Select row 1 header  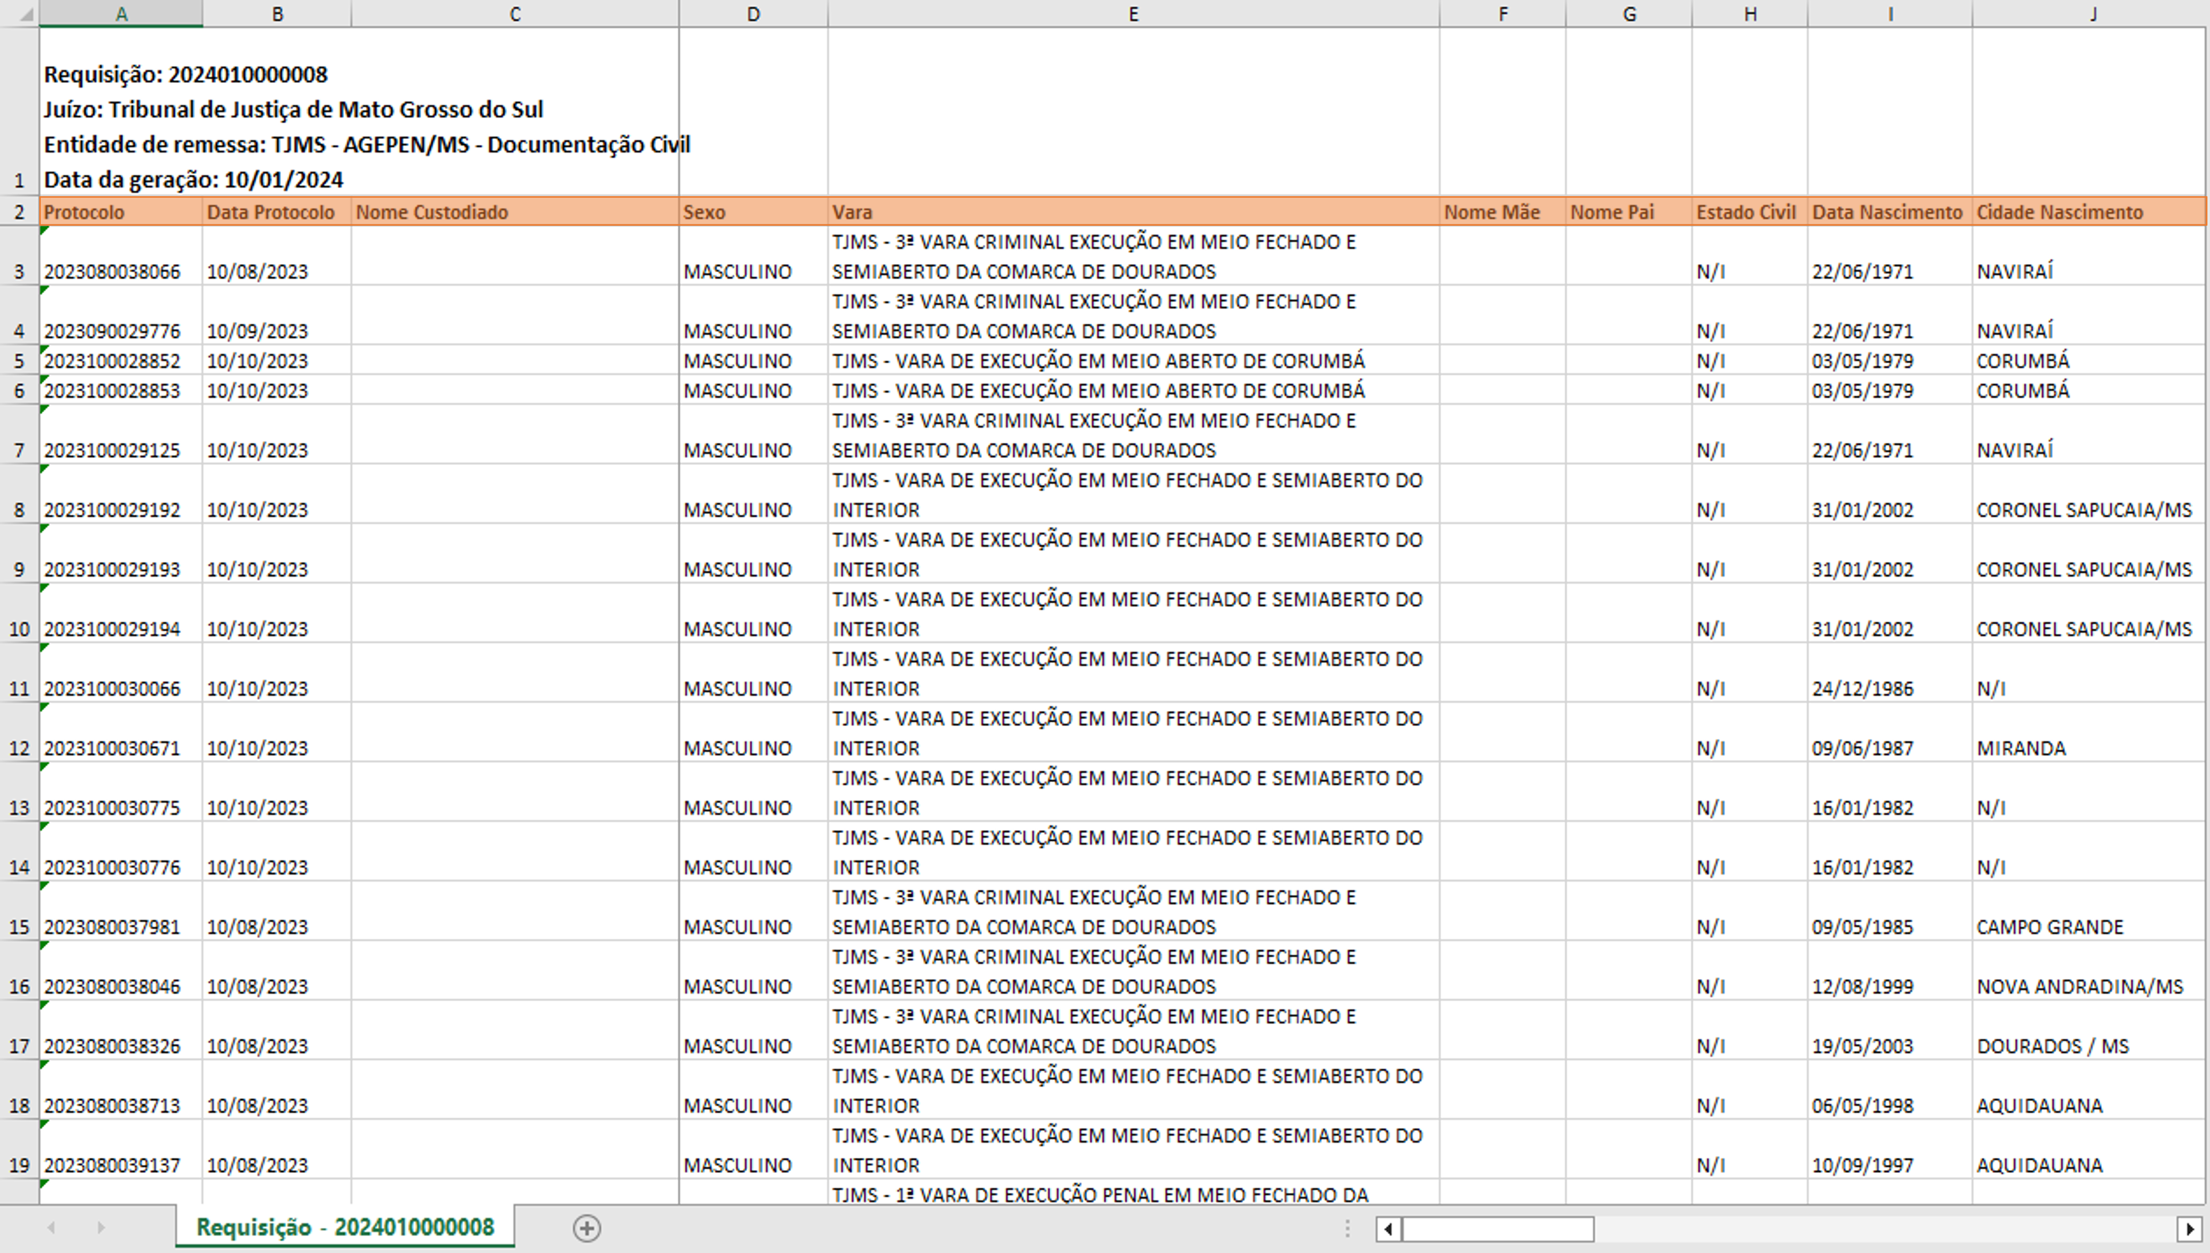pyautogui.click(x=19, y=112)
